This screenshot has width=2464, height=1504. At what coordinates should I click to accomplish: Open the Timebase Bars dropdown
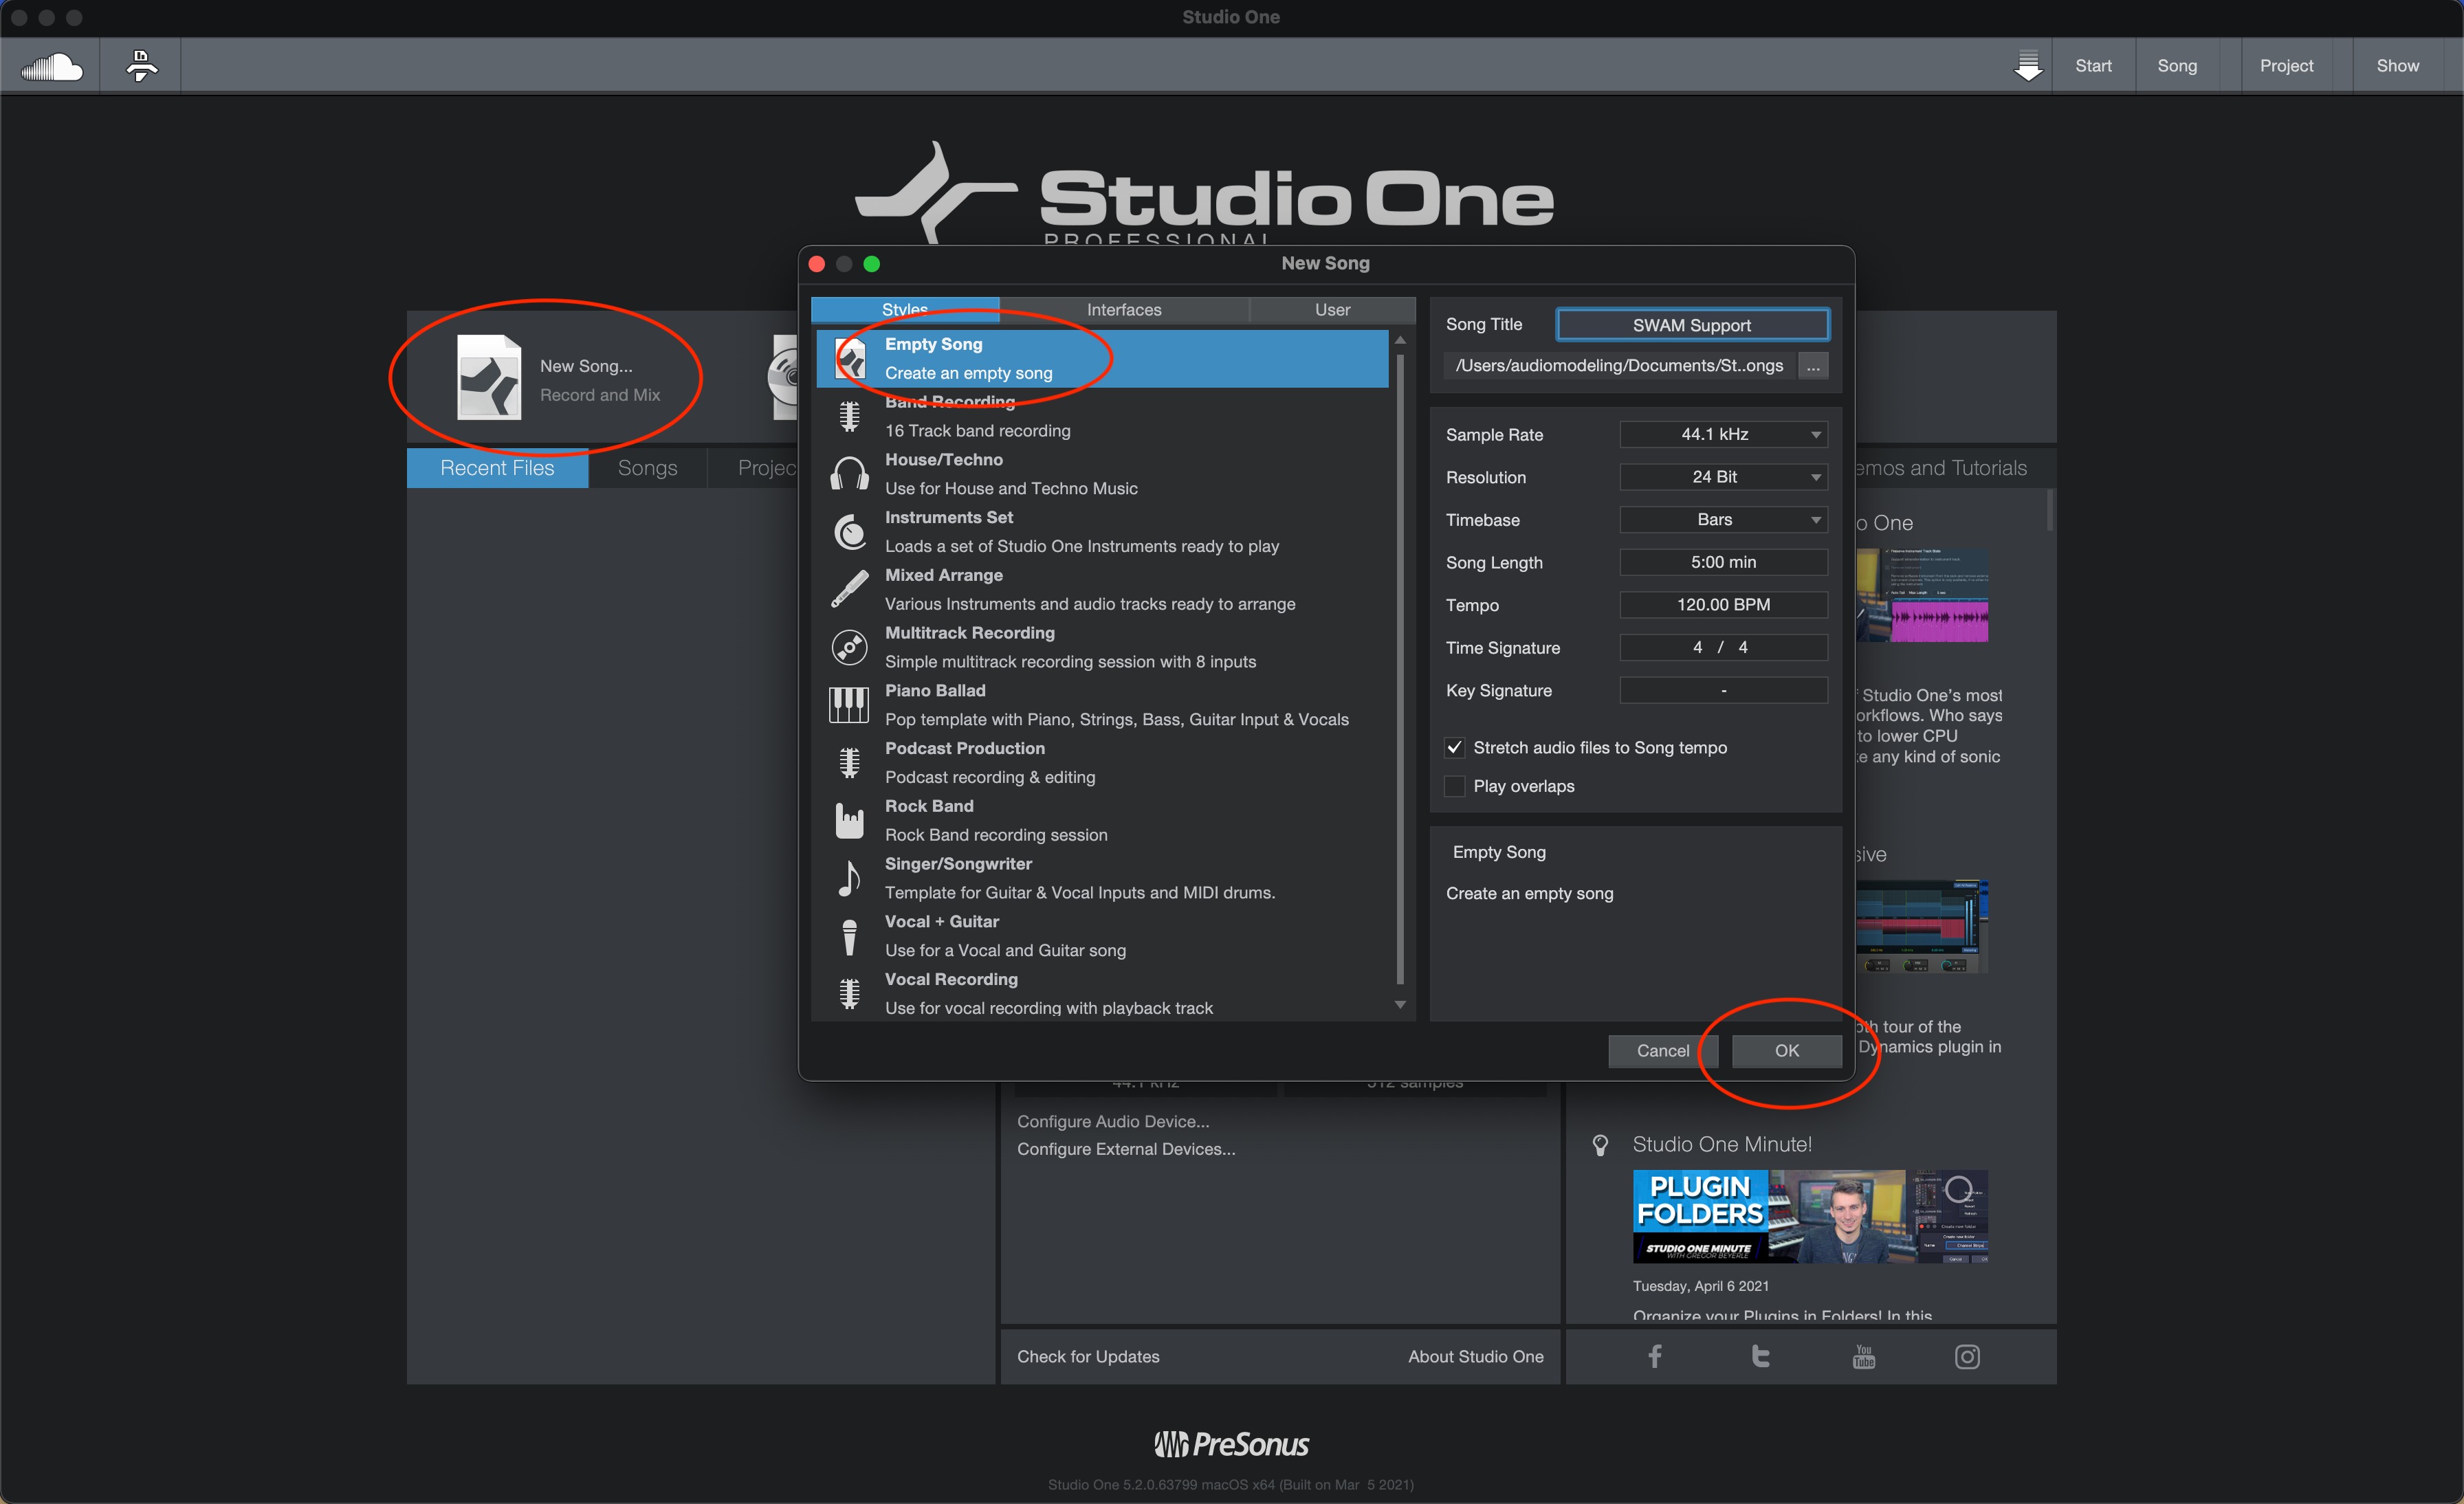1723,520
